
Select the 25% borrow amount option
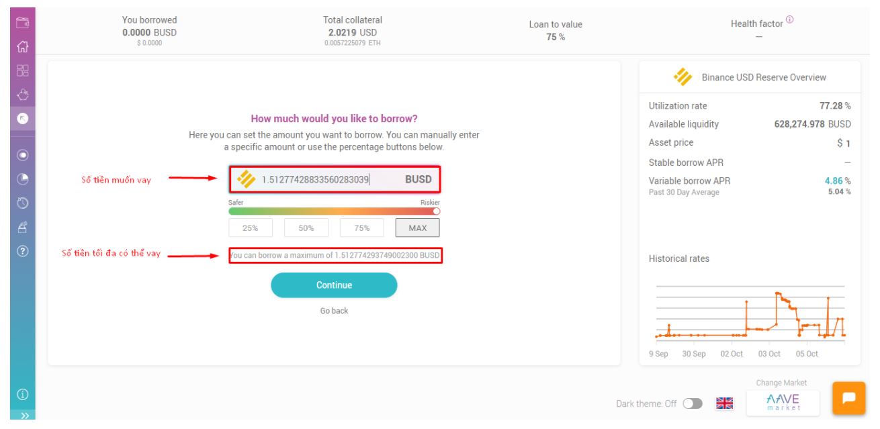tap(251, 228)
